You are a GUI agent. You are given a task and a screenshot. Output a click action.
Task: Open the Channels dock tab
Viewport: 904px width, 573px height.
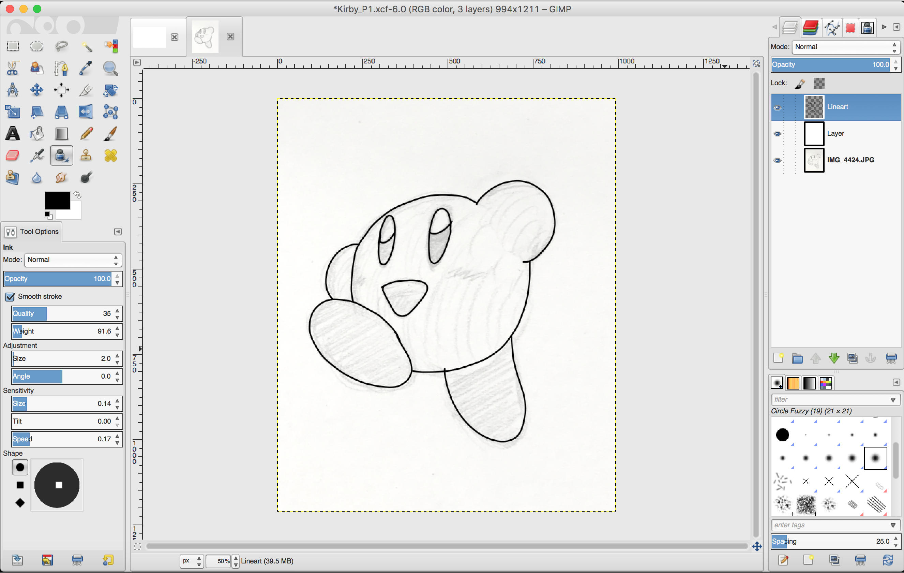tap(810, 28)
